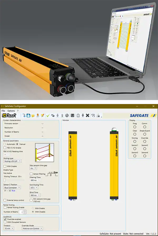158x236 pixels.
Task: Click the first grey down-arrow download icon
Action: click(57, 115)
